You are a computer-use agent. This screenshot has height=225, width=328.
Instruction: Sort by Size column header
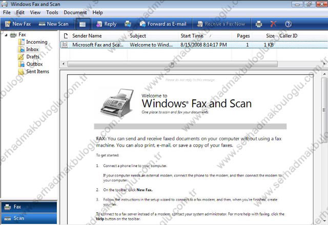pos(265,36)
